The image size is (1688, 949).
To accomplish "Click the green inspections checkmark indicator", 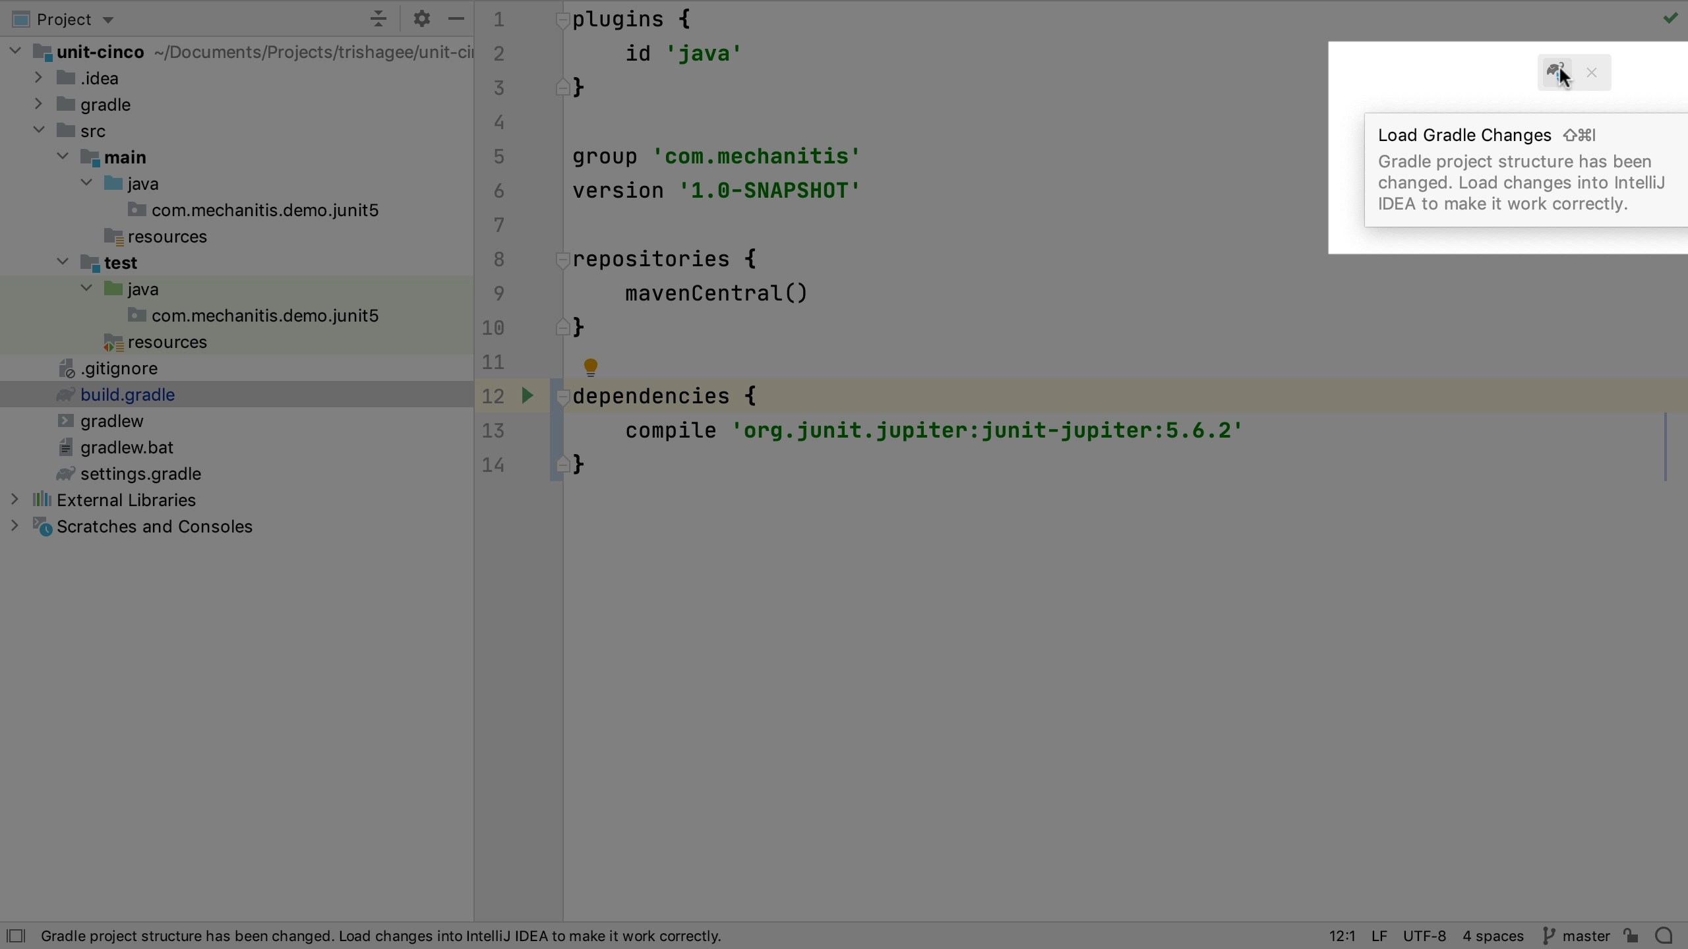I will pos(1670,18).
